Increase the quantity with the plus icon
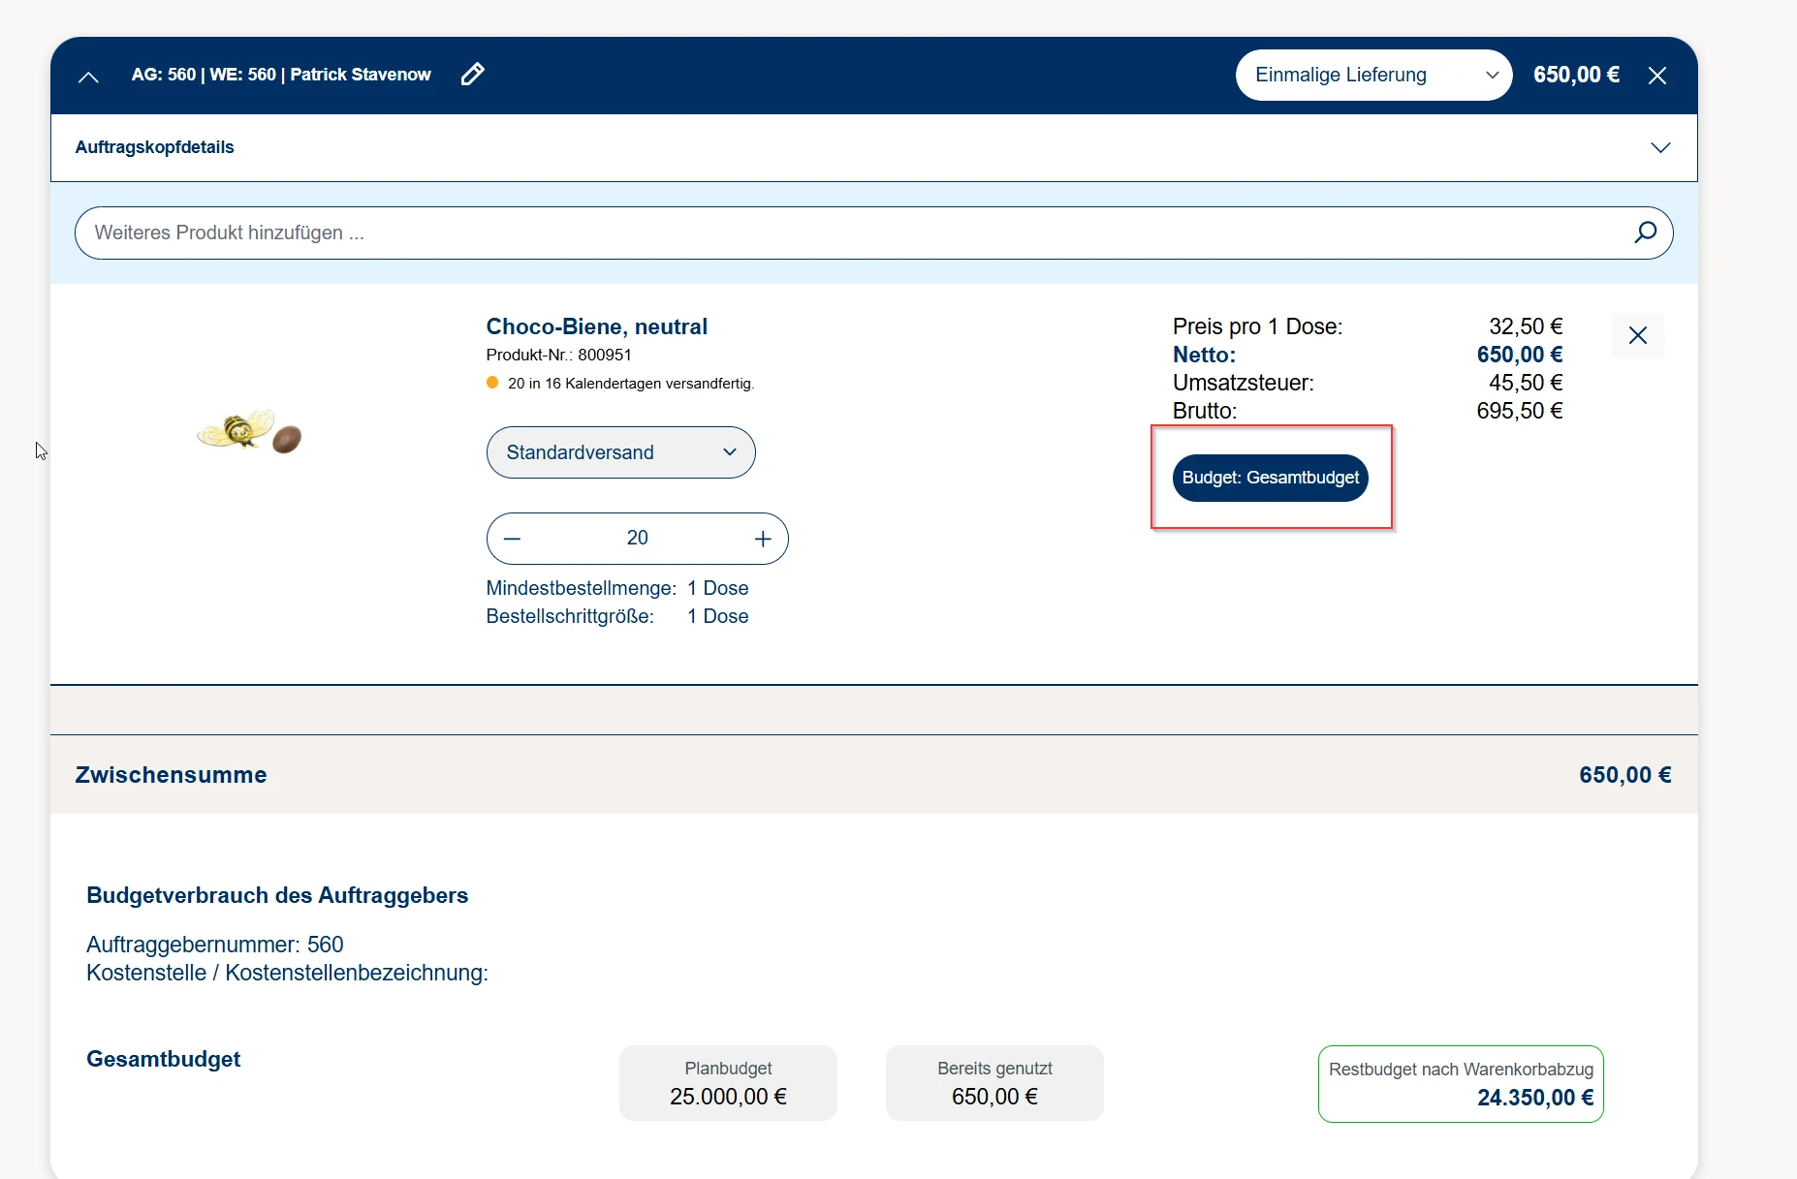 pyautogui.click(x=763, y=539)
